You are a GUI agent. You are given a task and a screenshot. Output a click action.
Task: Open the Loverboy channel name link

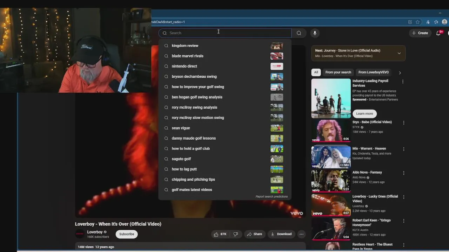[x=95, y=232]
